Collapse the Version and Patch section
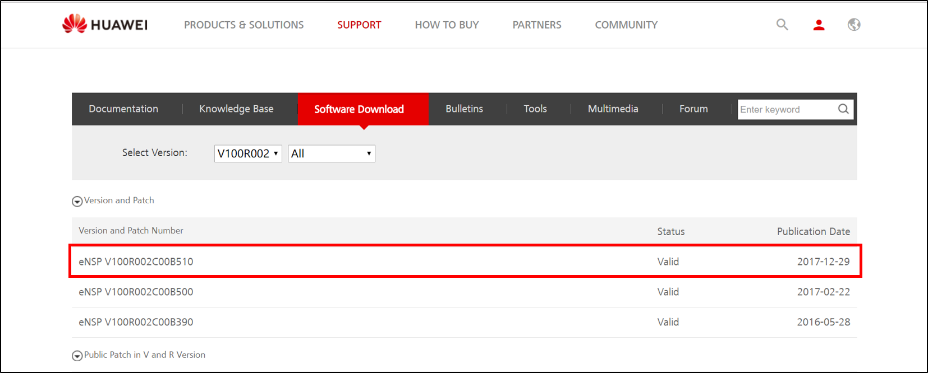 (77, 201)
